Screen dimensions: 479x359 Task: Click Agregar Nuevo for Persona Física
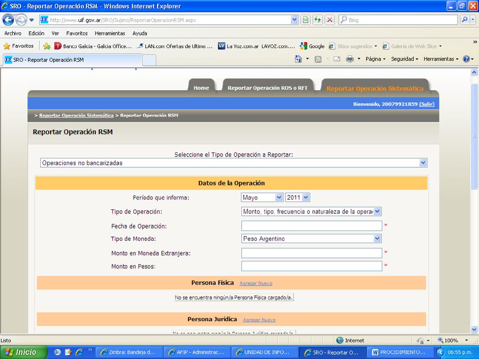[256, 283]
